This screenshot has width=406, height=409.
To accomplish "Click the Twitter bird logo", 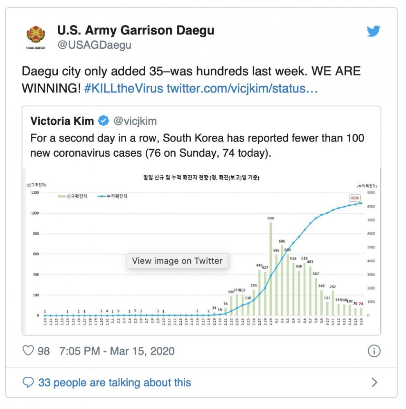I will coord(373,31).
